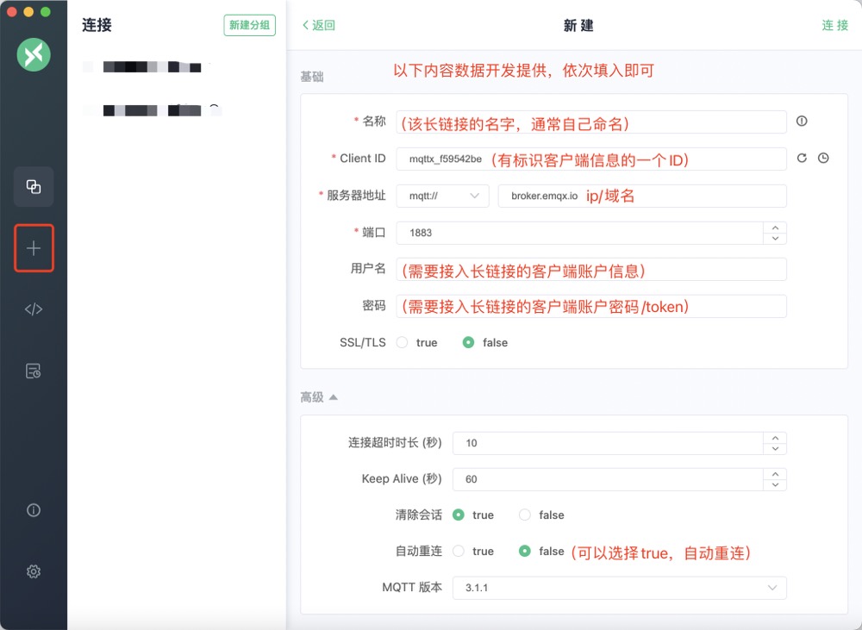The height and width of the screenshot is (630, 862).
Task: Click the 连 接 button to connect
Action: 833,26
